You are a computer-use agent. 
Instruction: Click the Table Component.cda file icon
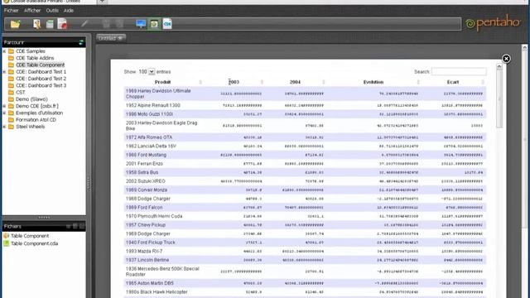(6, 243)
